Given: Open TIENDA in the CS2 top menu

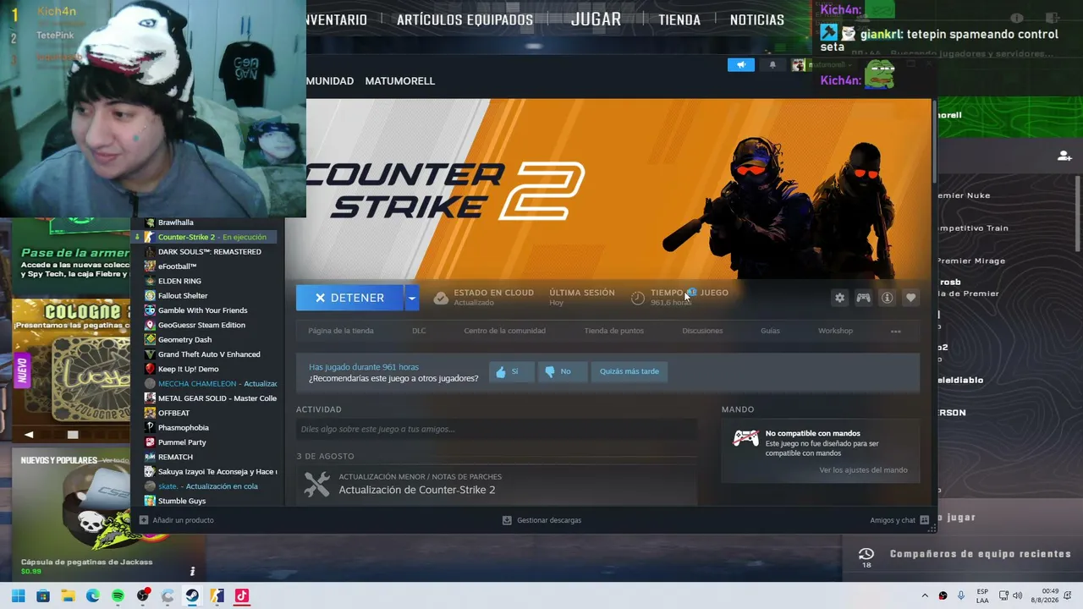Looking at the screenshot, I should [x=679, y=20].
